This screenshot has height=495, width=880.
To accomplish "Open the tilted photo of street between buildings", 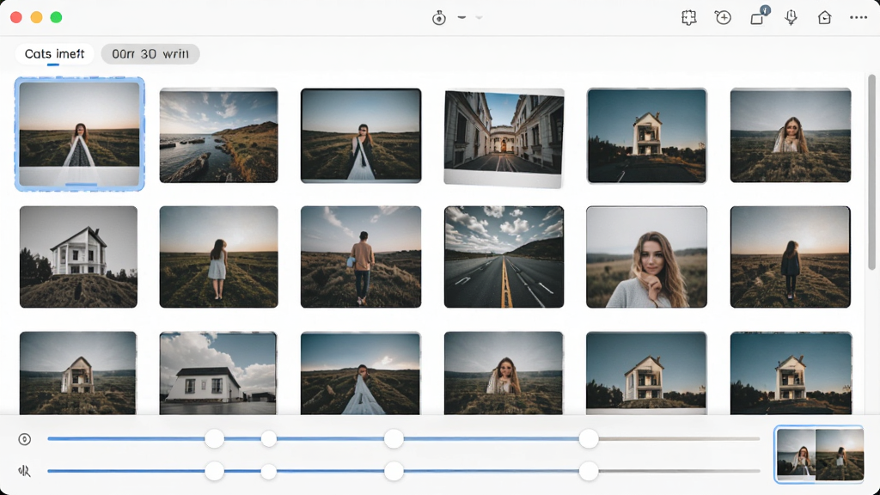I will [x=504, y=137].
